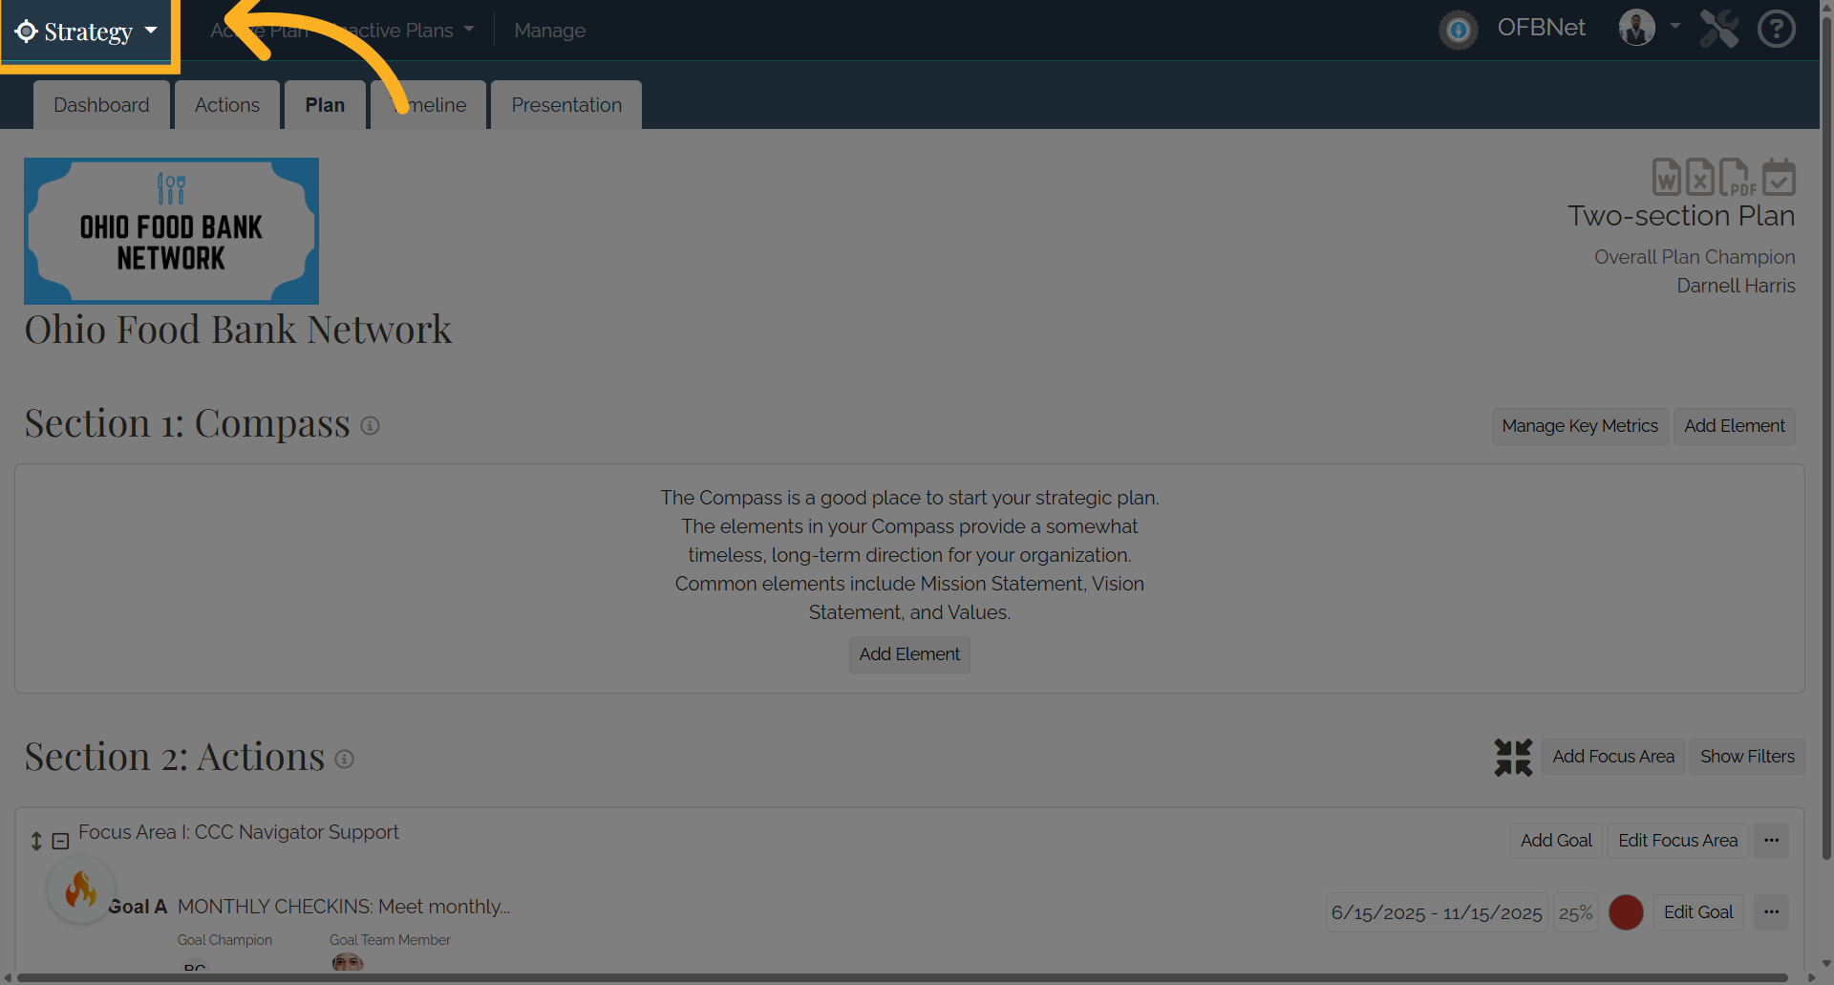Viewport: 1834px width, 985px height.
Task: Open the wrench and screwdriver tools icon
Action: [x=1718, y=29]
